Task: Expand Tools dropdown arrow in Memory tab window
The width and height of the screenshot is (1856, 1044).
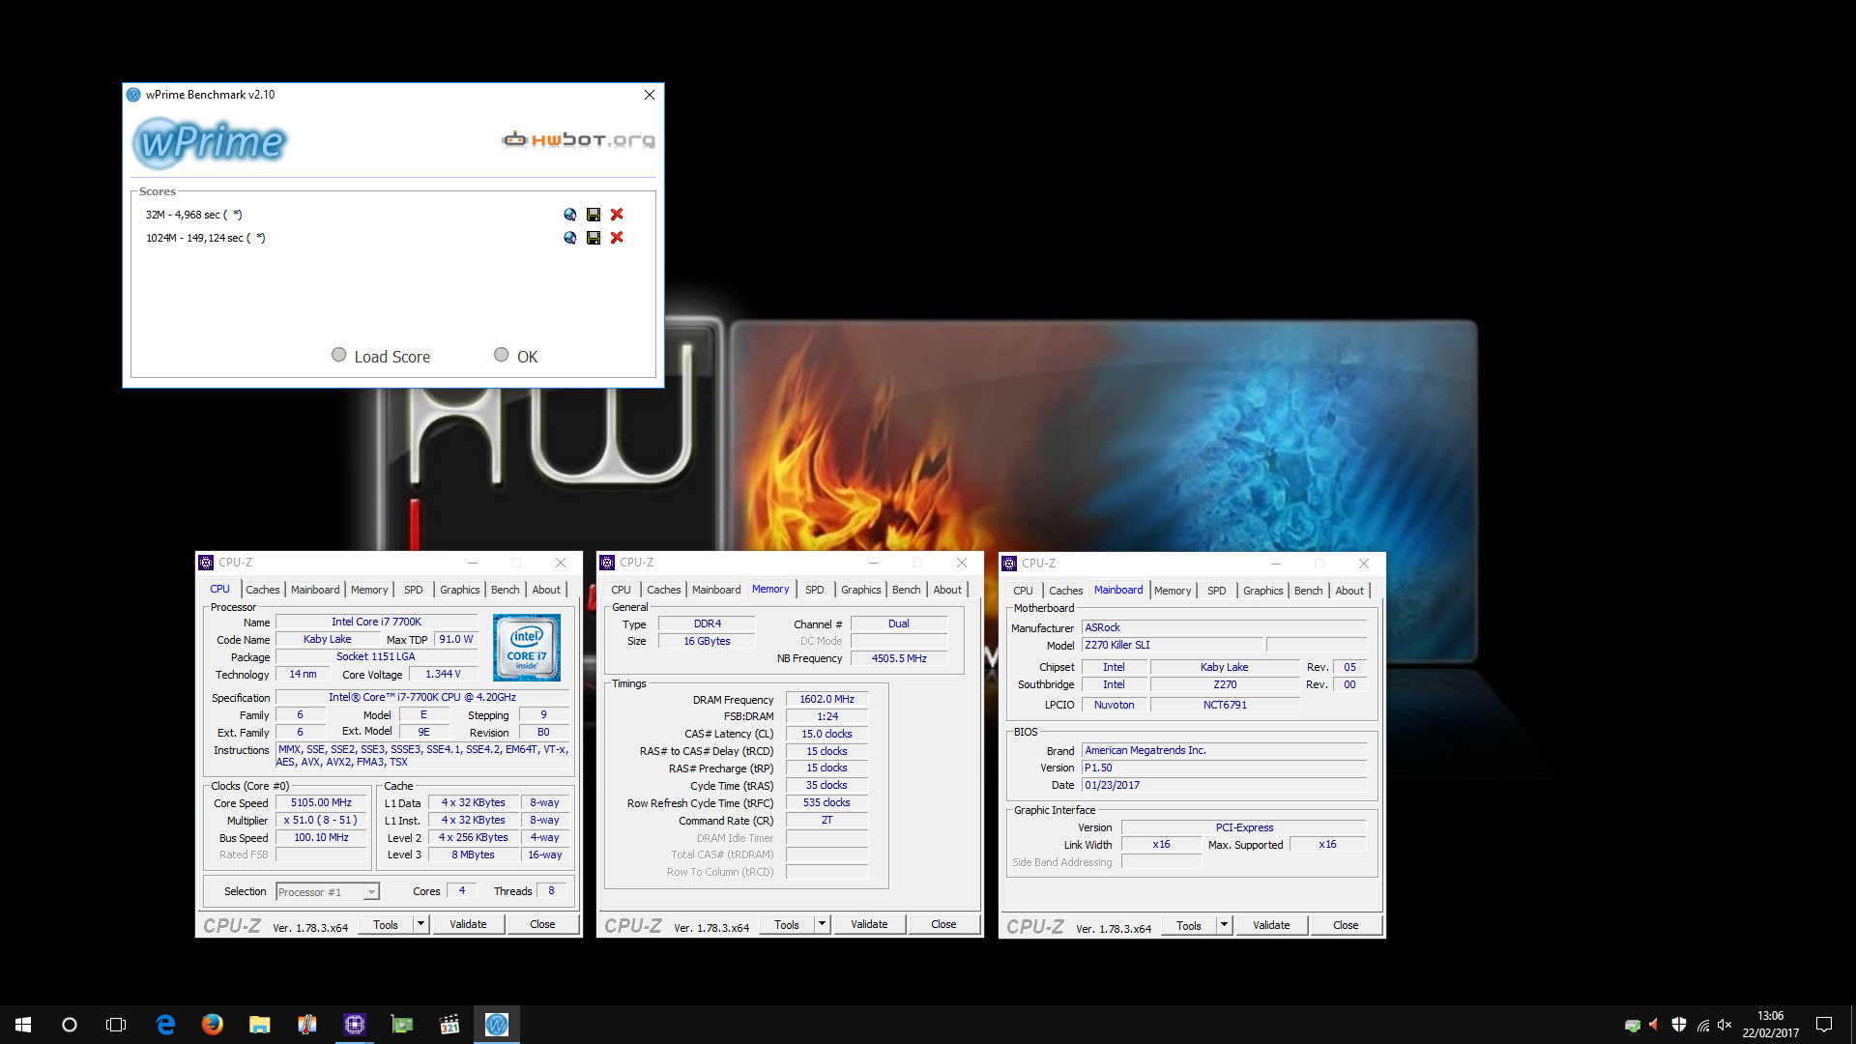Action: 822,924
